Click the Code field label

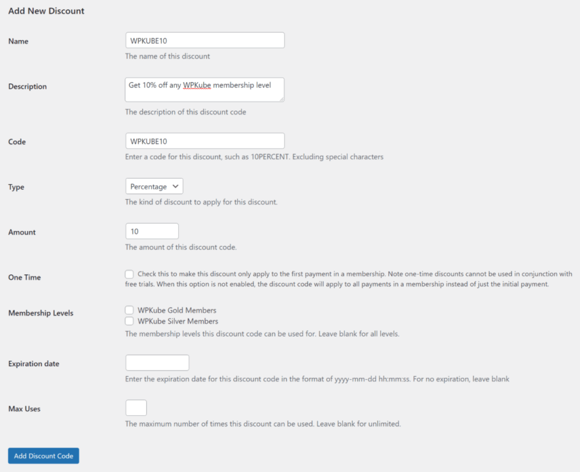click(x=17, y=142)
